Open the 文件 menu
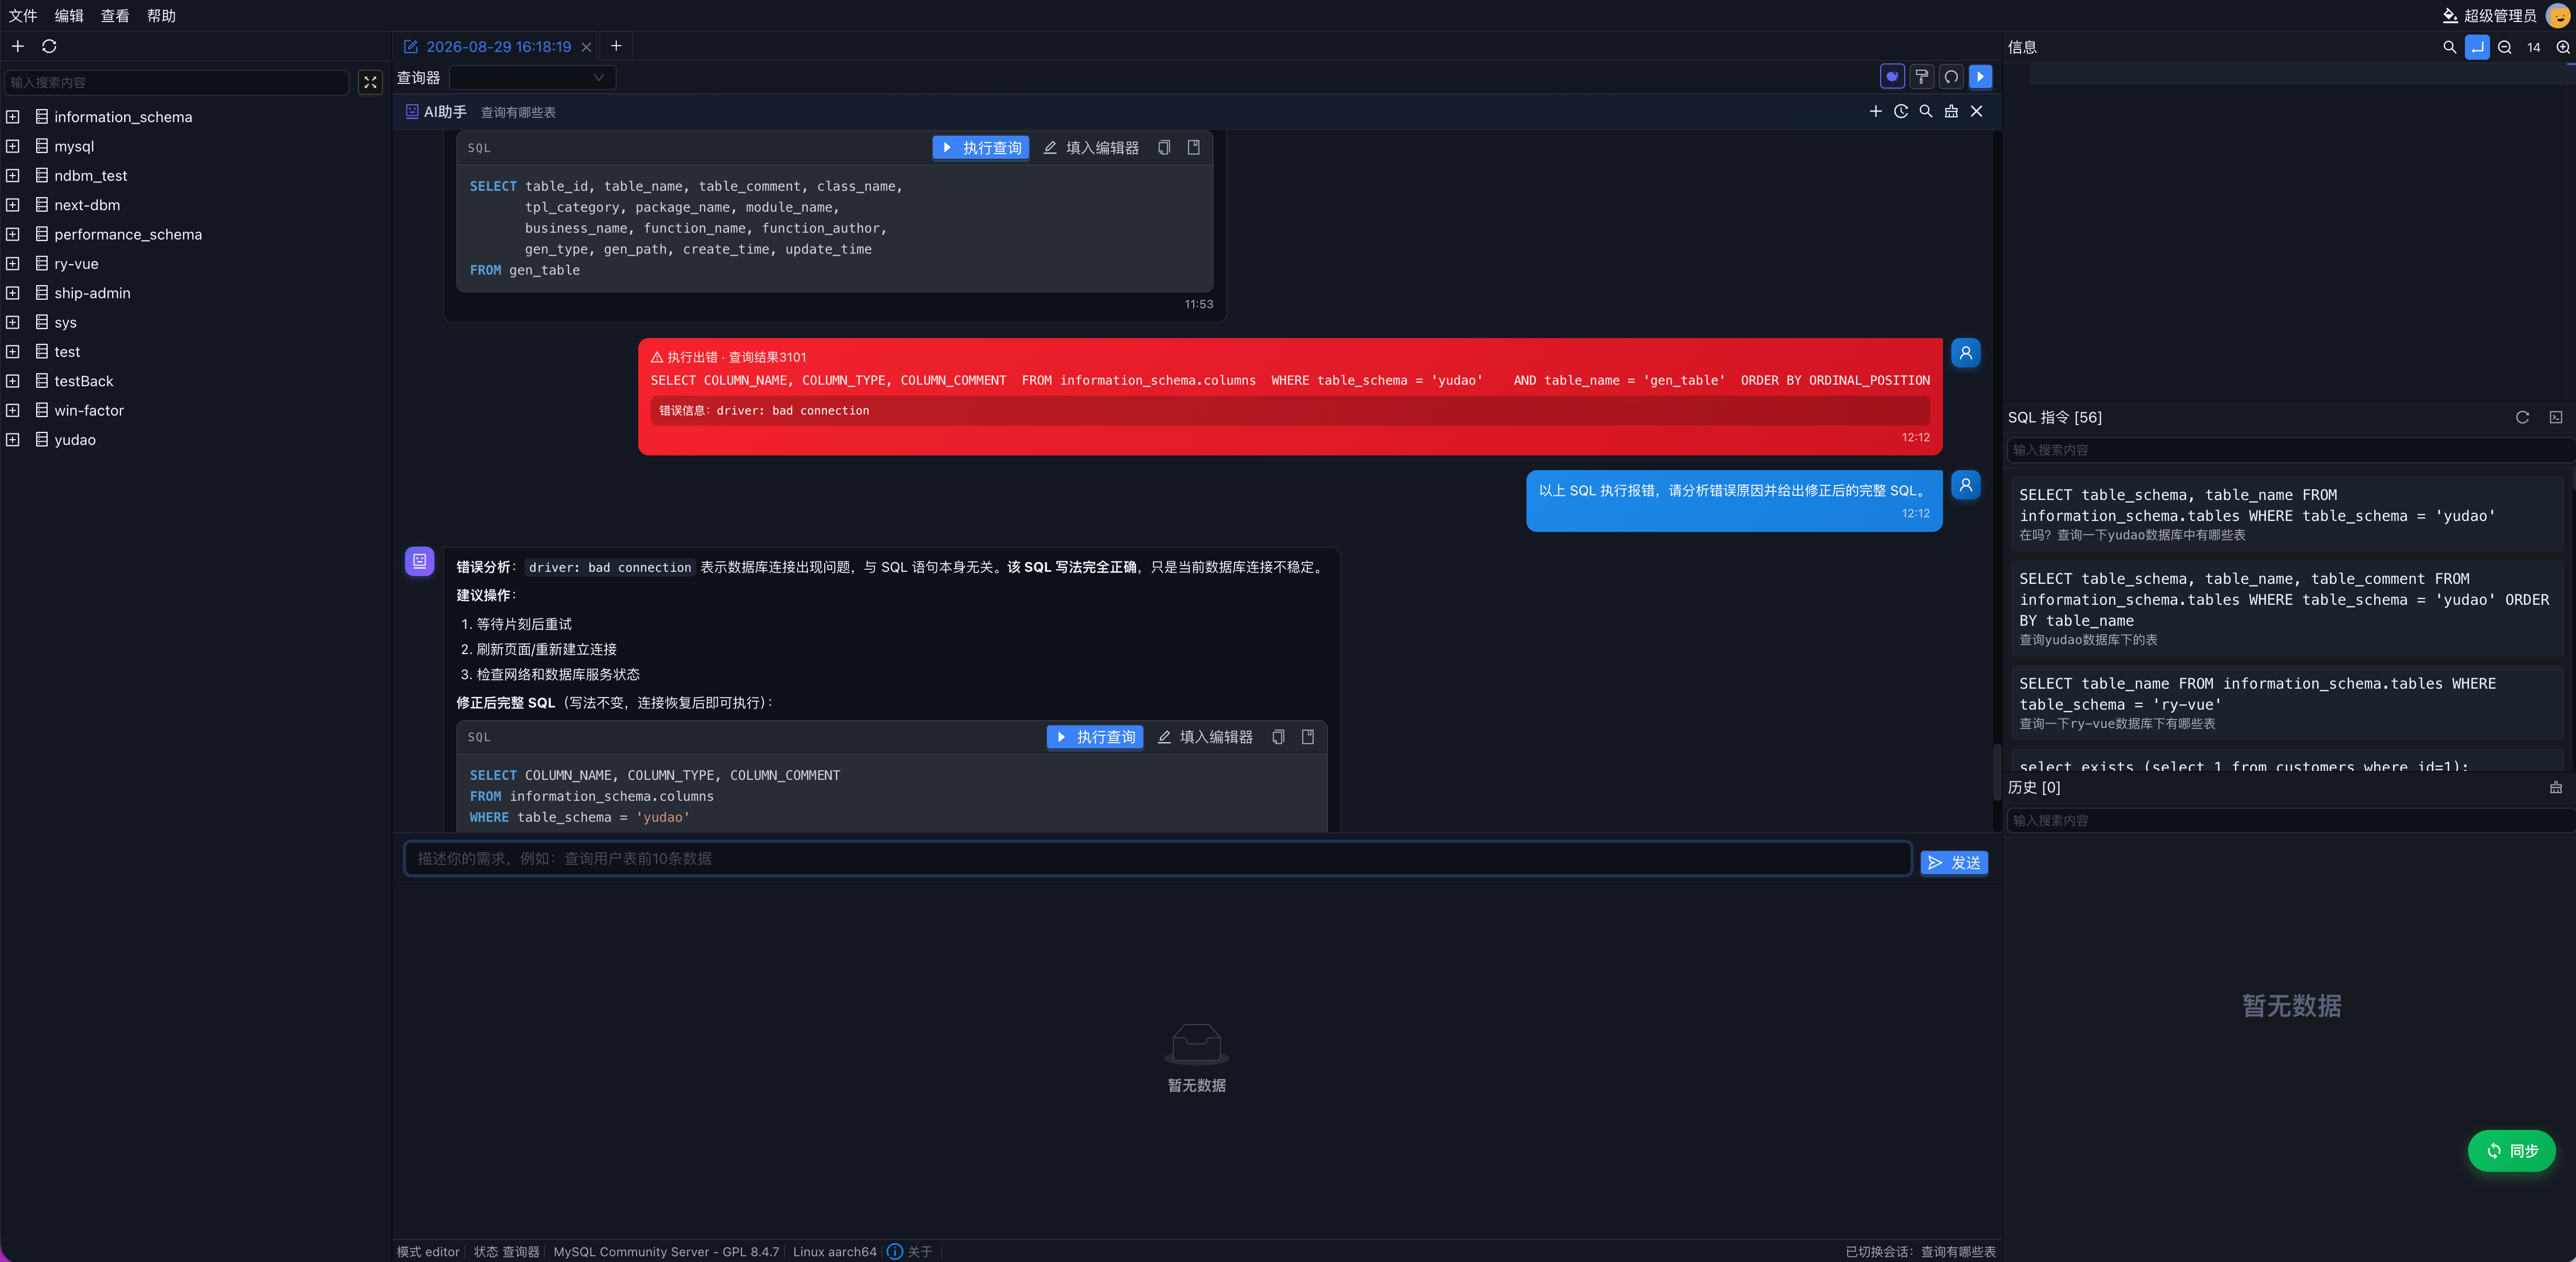 [23, 16]
